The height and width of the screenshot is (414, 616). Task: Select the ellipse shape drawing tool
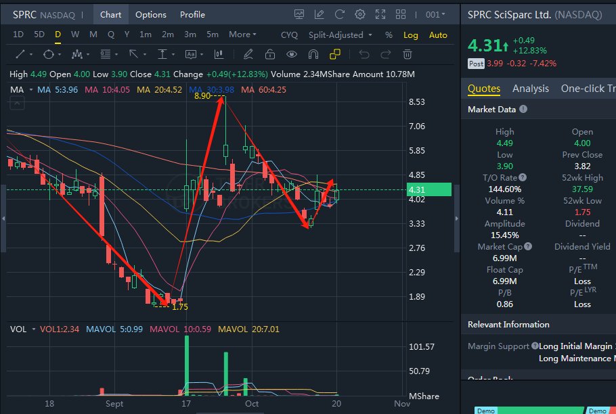48,54
